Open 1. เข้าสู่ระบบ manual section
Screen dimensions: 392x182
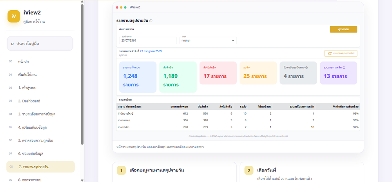[x=40, y=88]
